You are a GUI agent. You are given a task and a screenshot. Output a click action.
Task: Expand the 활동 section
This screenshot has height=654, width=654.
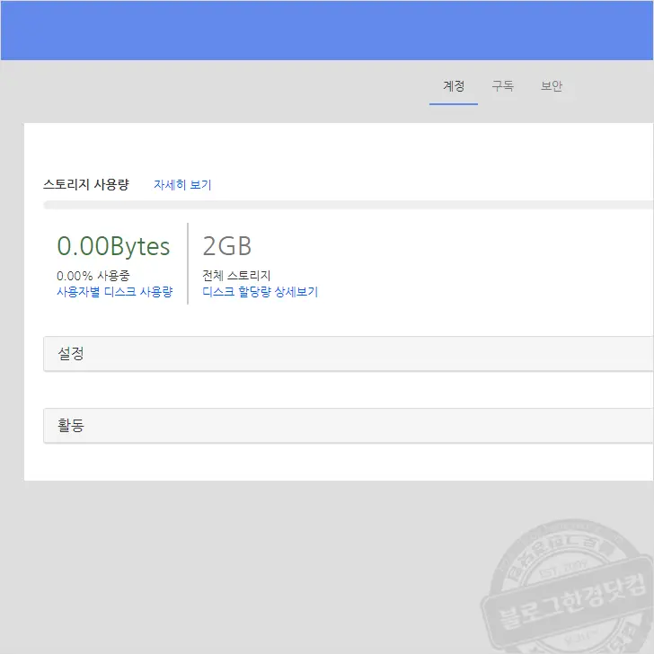(348, 426)
